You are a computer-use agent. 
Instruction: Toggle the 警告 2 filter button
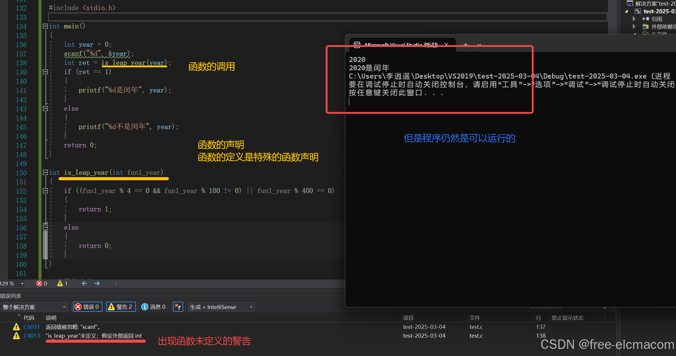coord(121,307)
